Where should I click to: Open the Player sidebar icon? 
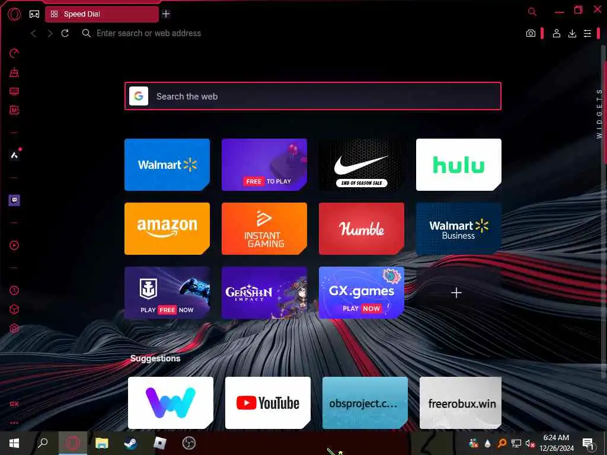14,245
